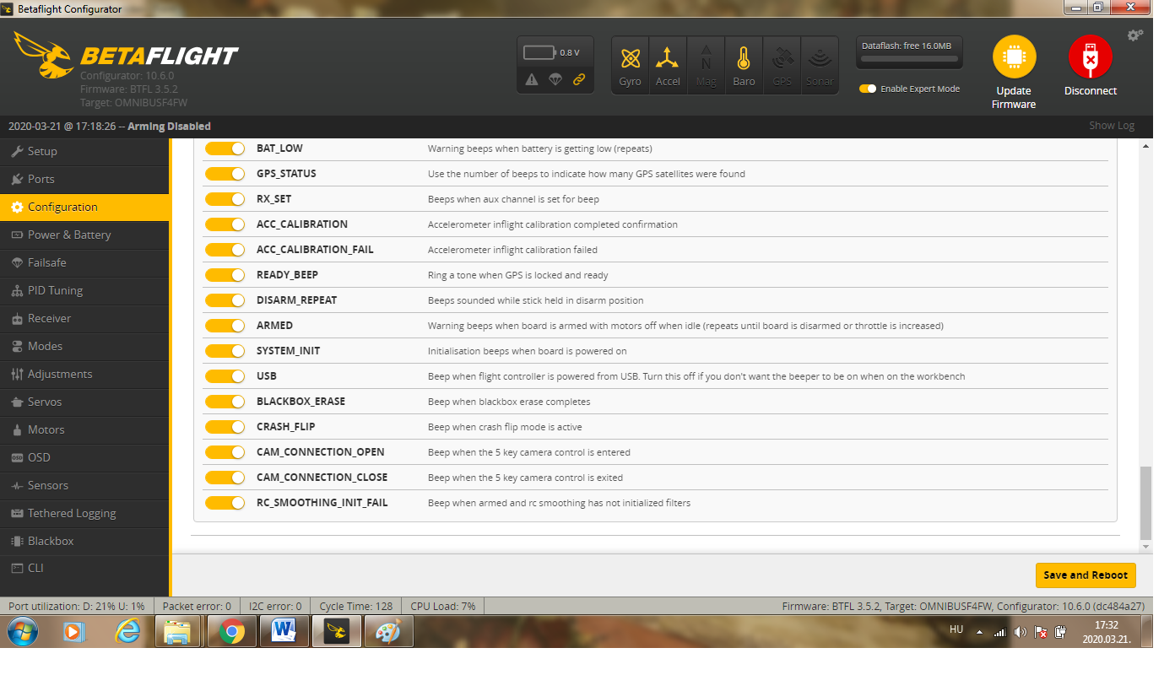The height and width of the screenshot is (675, 1175).
Task: Click the HU language indicator in tray
Action: [956, 629]
